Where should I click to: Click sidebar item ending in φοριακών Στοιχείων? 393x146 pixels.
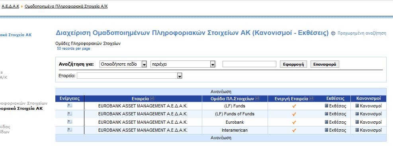(x=23, y=103)
